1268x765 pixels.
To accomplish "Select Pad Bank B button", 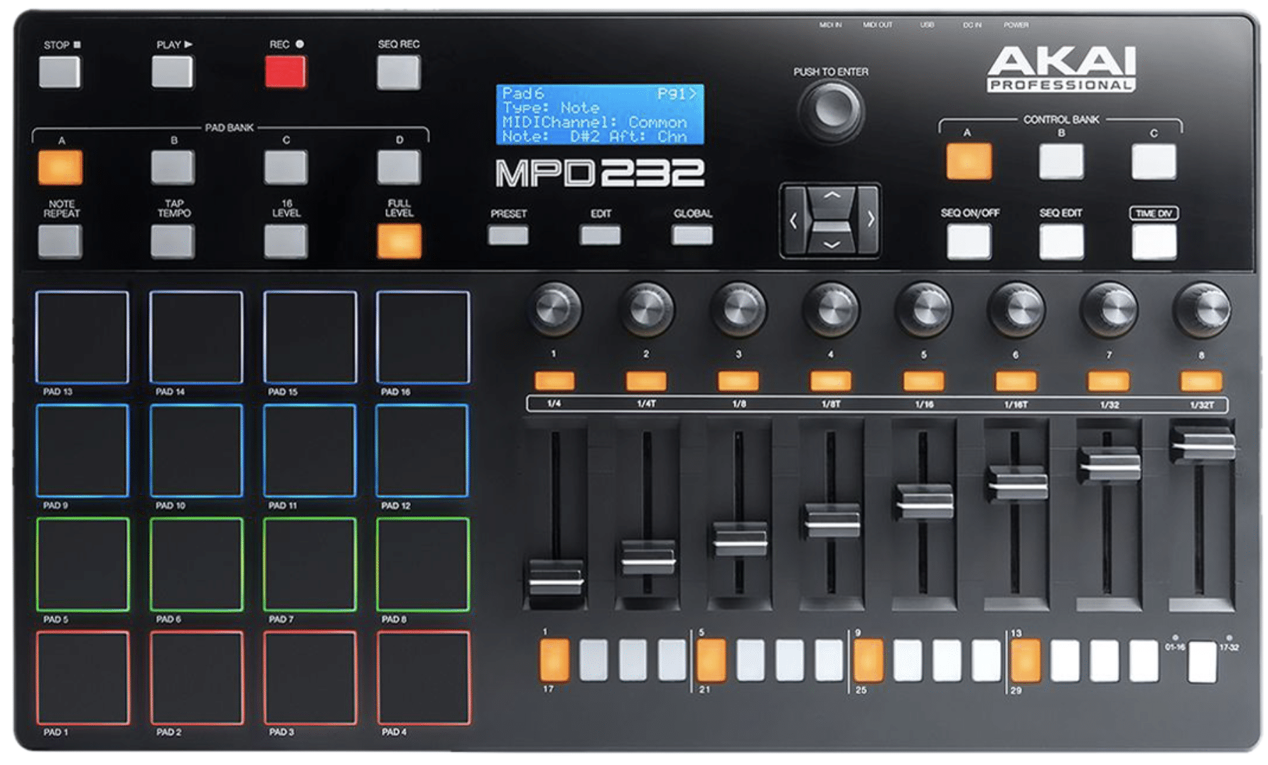I will 173,168.
